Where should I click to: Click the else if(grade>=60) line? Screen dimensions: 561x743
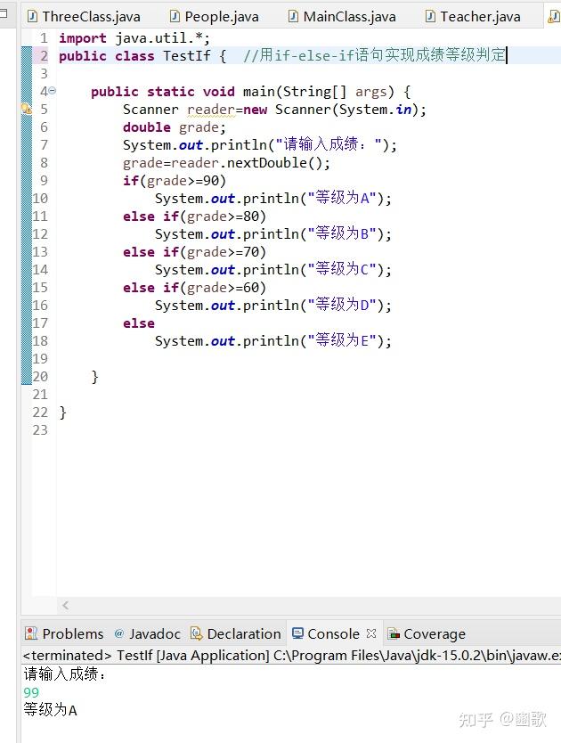[x=194, y=287]
